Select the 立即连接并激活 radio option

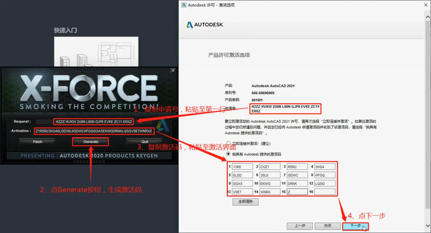pyautogui.click(x=228, y=143)
